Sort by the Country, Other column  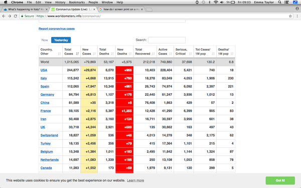[51, 52]
